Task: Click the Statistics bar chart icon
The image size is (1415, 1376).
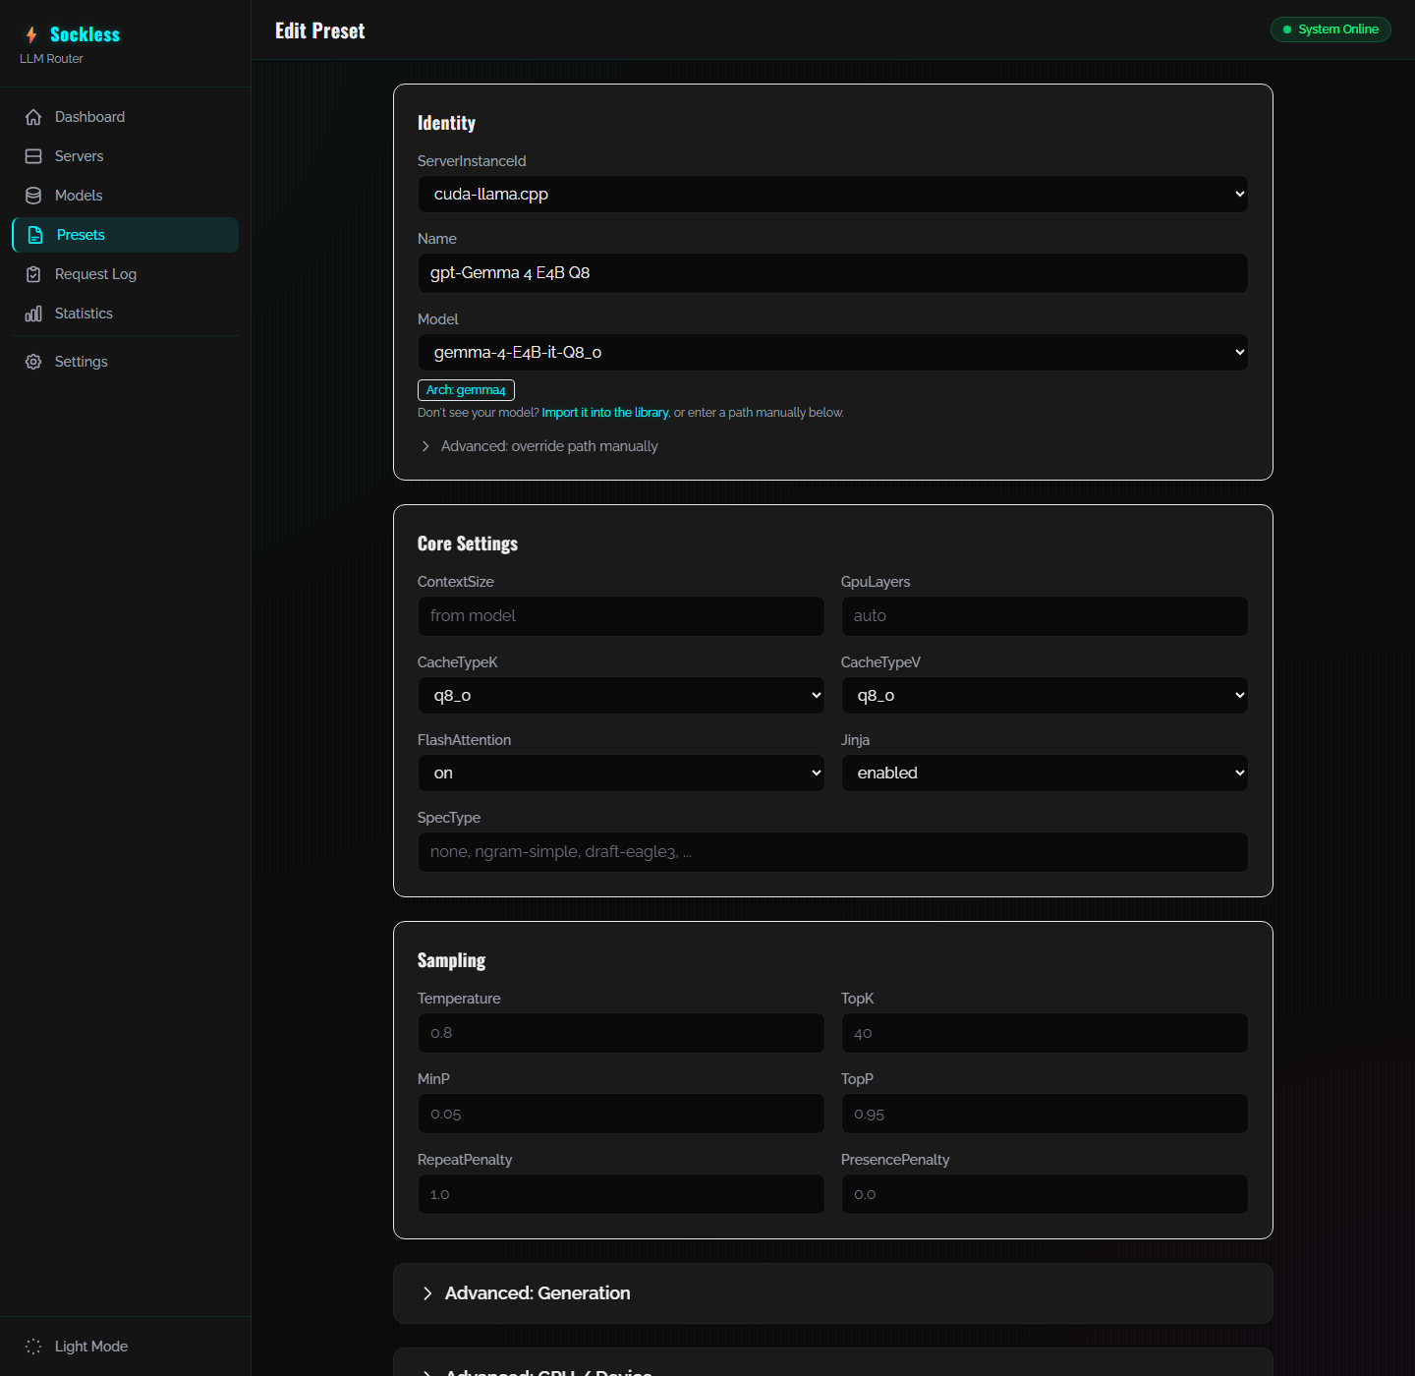Action: 33,314
